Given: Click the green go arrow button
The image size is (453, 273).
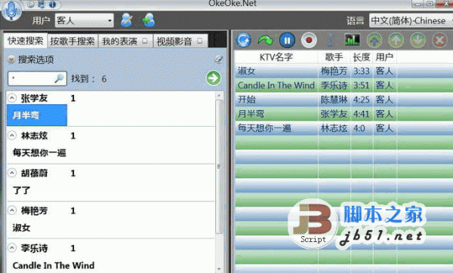Looking at the screenshot, I should [x=214, y=78].
